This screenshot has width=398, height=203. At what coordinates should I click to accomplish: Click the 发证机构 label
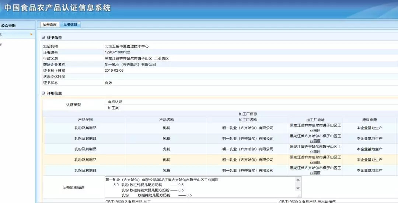[50, 46]
